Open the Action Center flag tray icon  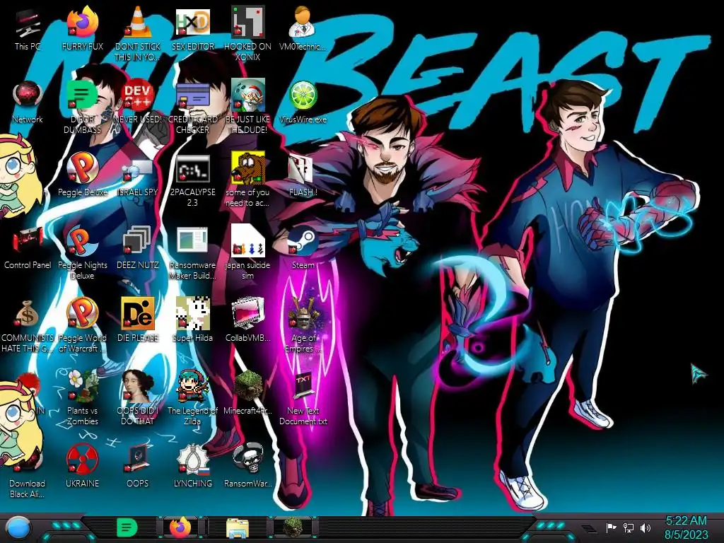tap(611, 527)
